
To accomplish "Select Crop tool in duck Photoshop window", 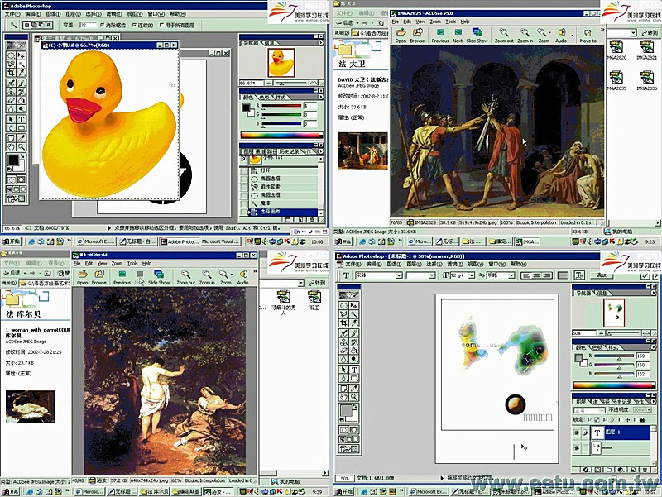I will tap(12, 73).
